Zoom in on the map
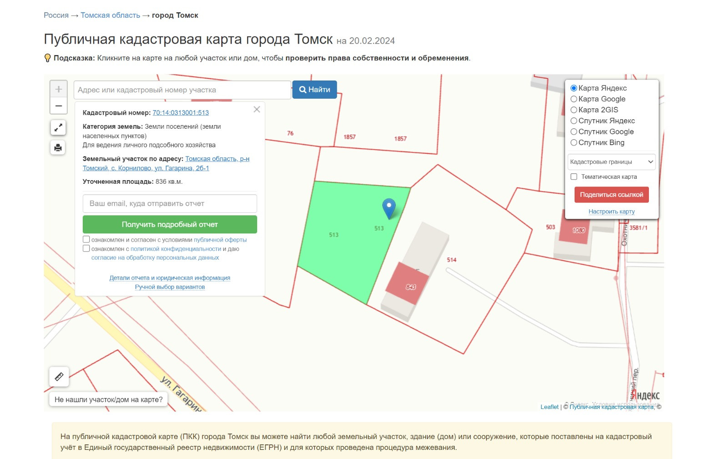 [x=58, y=89]
